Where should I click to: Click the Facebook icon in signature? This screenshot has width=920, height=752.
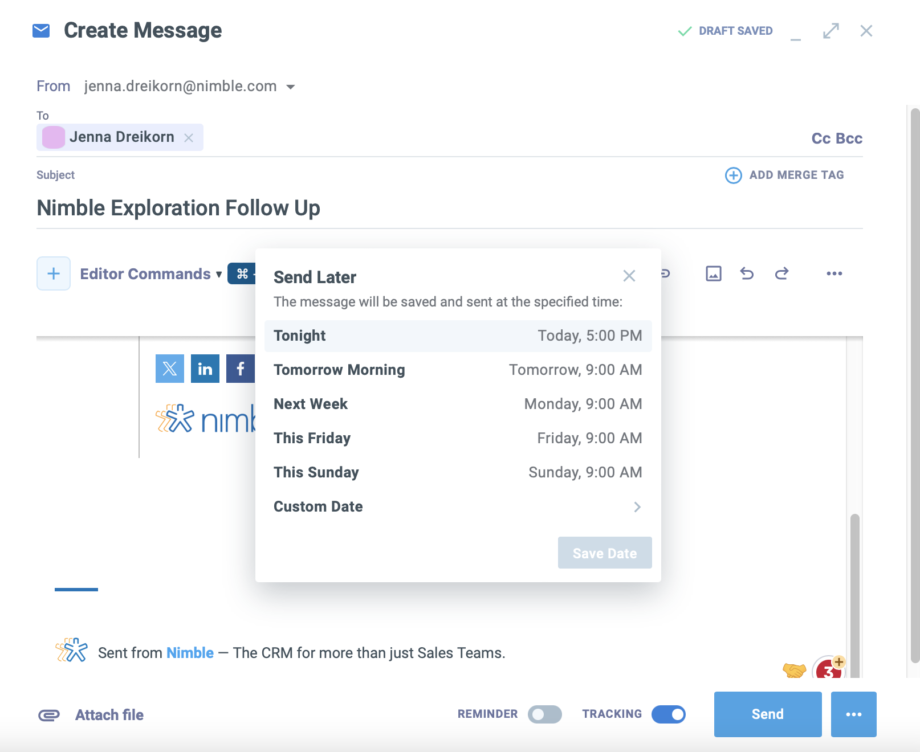(x=240, y=369)
